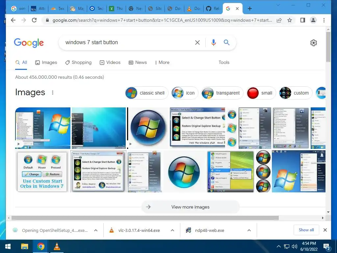Filter images by custom chip
Viewport: 337px width, 253px height.
click(x=295, y=93)
